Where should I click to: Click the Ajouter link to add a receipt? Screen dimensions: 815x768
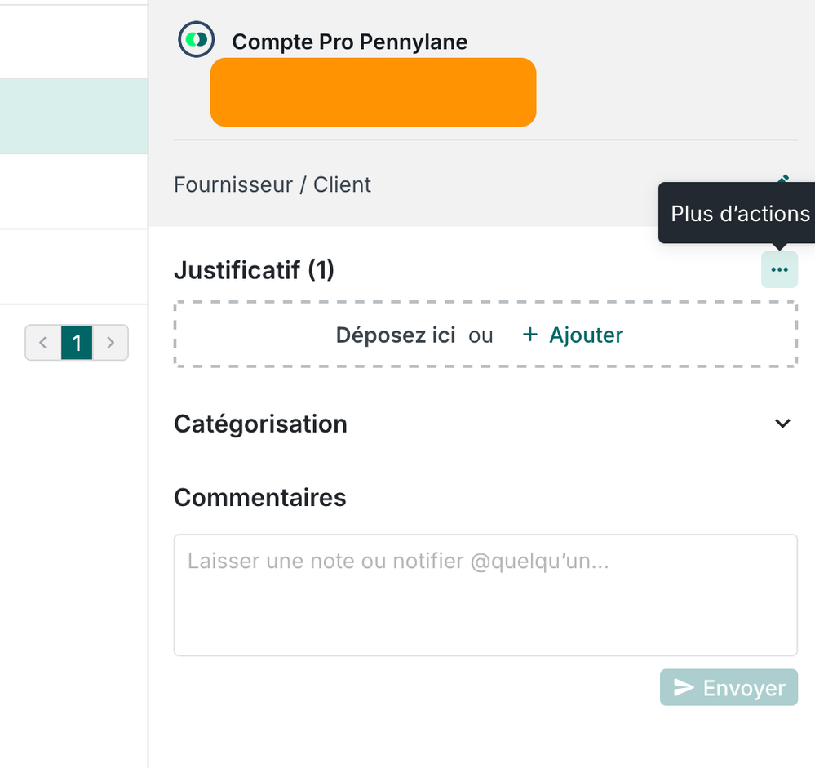pos(586,335)
